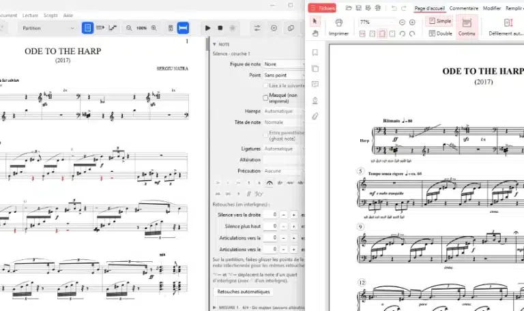
Task: Click the duplicate windows icon
Action: click(x=291, y=28)
